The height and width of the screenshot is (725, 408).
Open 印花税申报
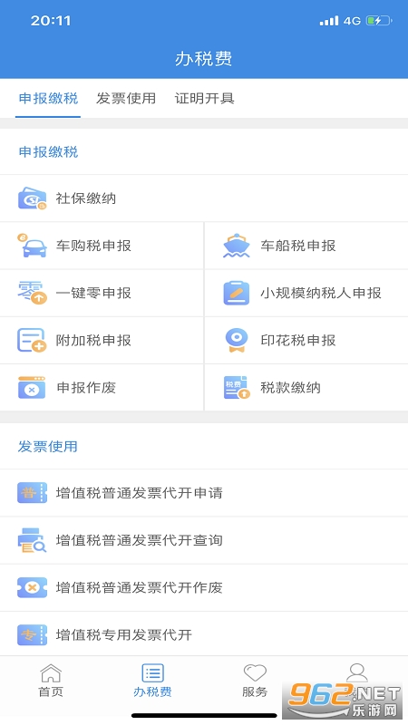(306, 341)
